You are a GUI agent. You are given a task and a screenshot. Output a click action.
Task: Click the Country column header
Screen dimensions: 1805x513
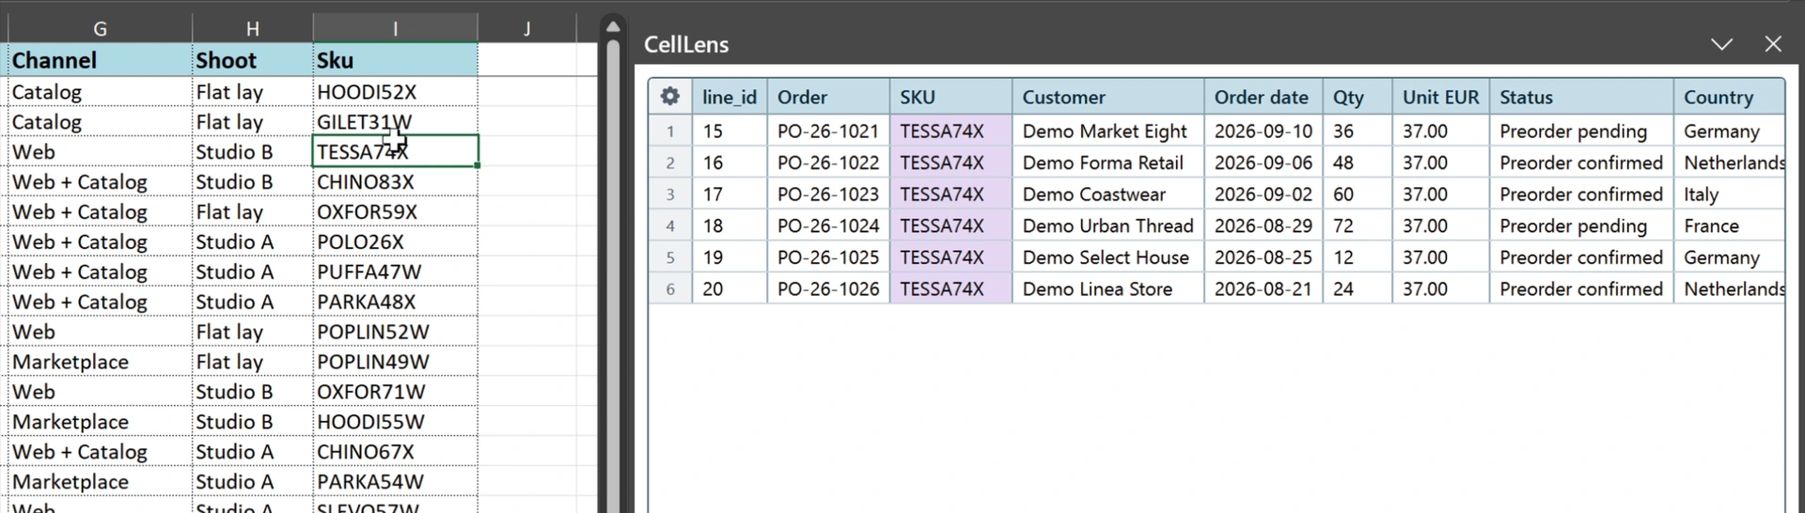tap(1729, 97)
